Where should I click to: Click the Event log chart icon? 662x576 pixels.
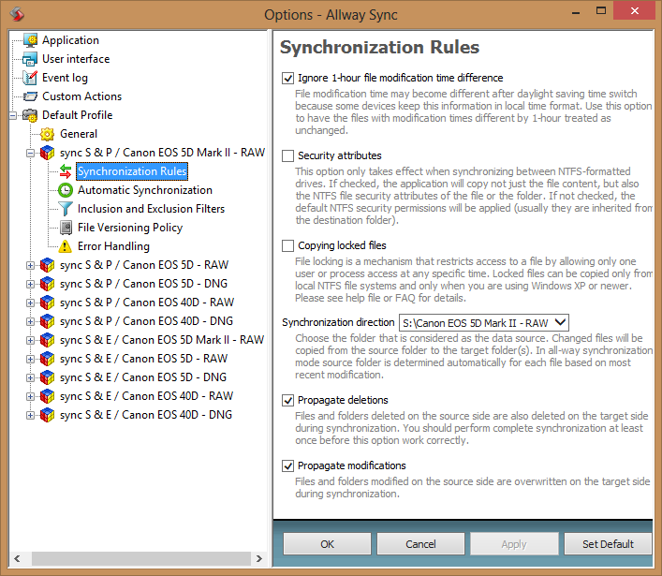point(30,78)
